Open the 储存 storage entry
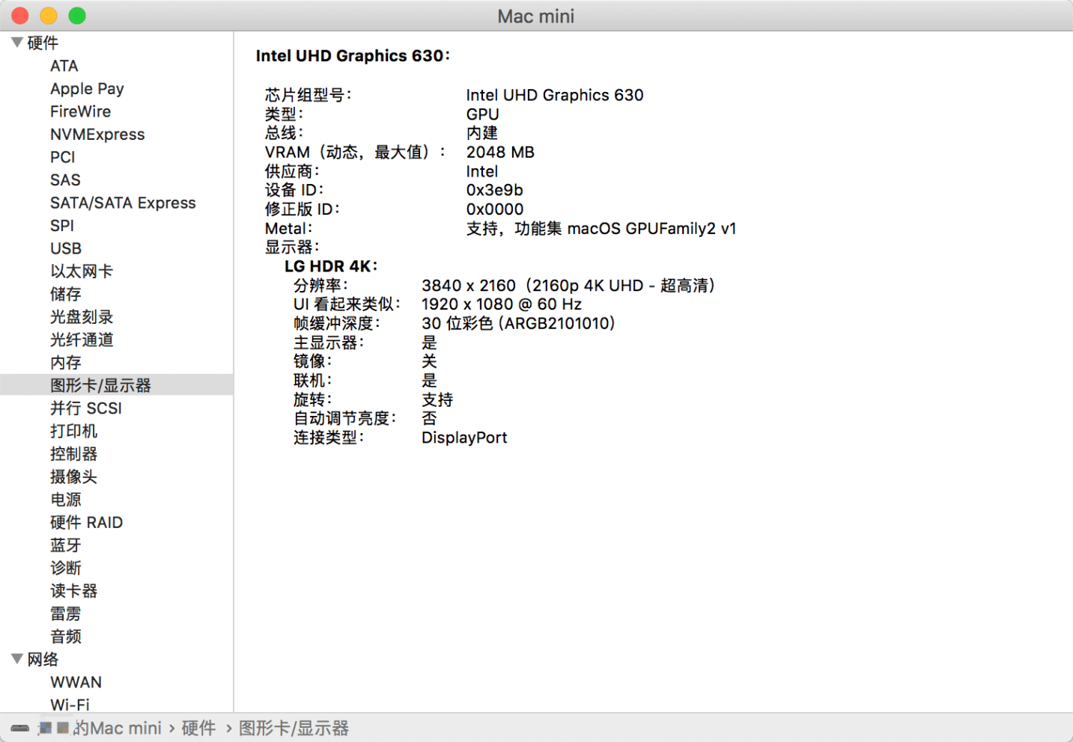Image resolution: width=1073 pixels, height=742 pixels. (66, 294)
